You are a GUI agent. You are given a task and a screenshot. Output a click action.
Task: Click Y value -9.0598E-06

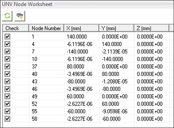point(114,111)
